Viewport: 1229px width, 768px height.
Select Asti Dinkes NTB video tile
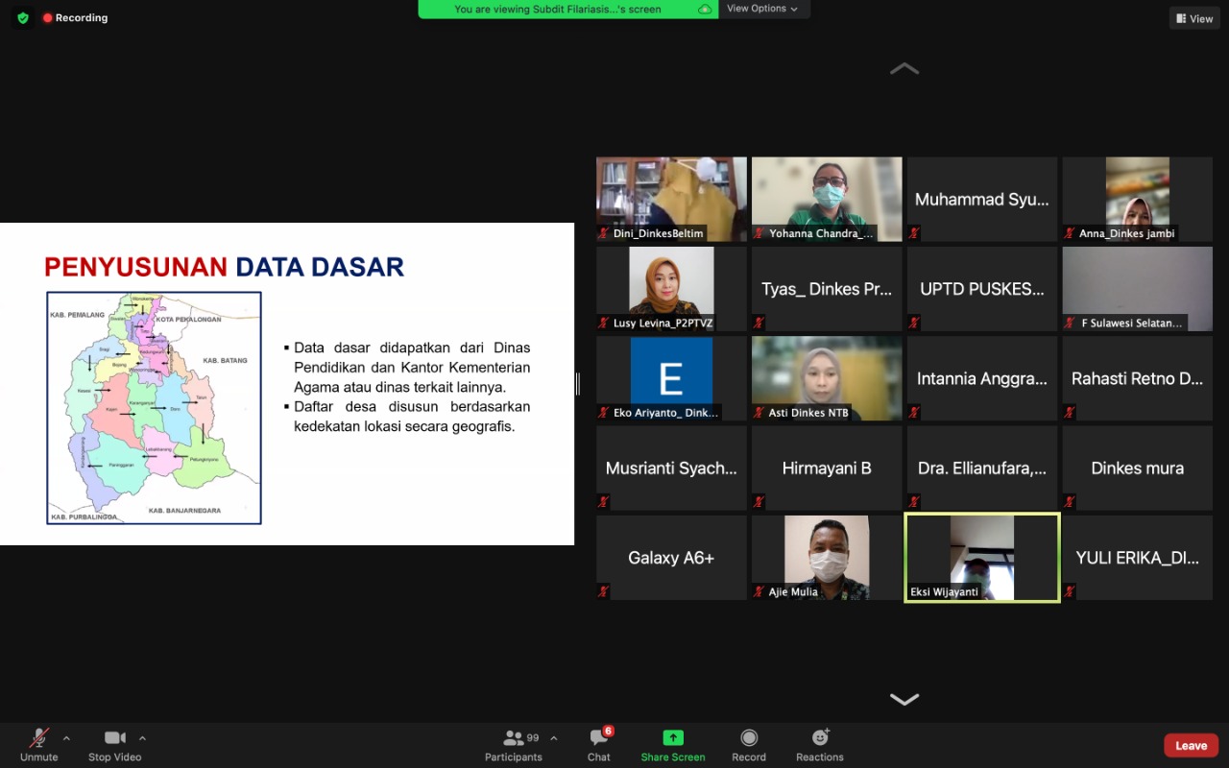coord(827,378)
